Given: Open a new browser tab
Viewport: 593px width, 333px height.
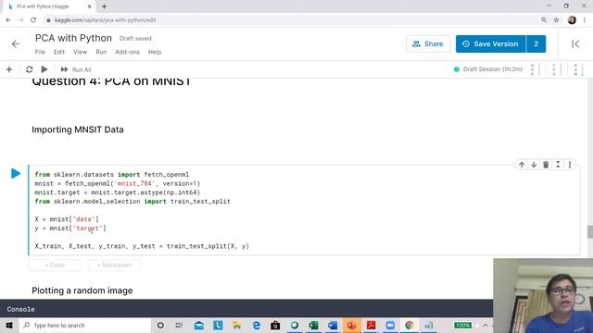Looking at the screenshot, I should pyautogui.click(x=104, y=6).
